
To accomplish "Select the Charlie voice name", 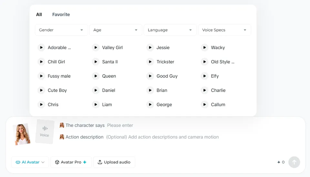I will click(x=218, y=90).
